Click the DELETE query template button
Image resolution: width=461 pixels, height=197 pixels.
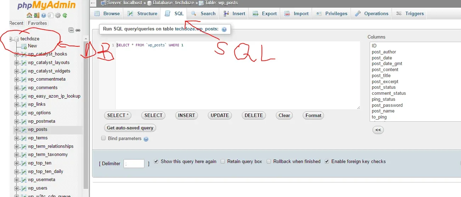click(x=254, y=115)
